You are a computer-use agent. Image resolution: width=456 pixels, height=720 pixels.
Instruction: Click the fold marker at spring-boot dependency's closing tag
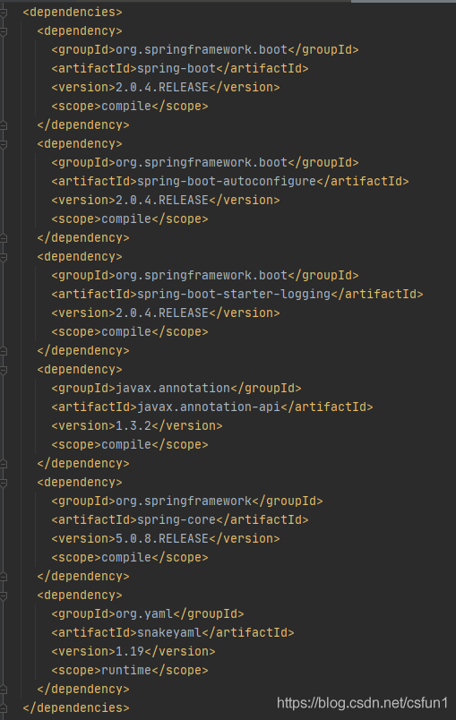click(x=4, y=124)
